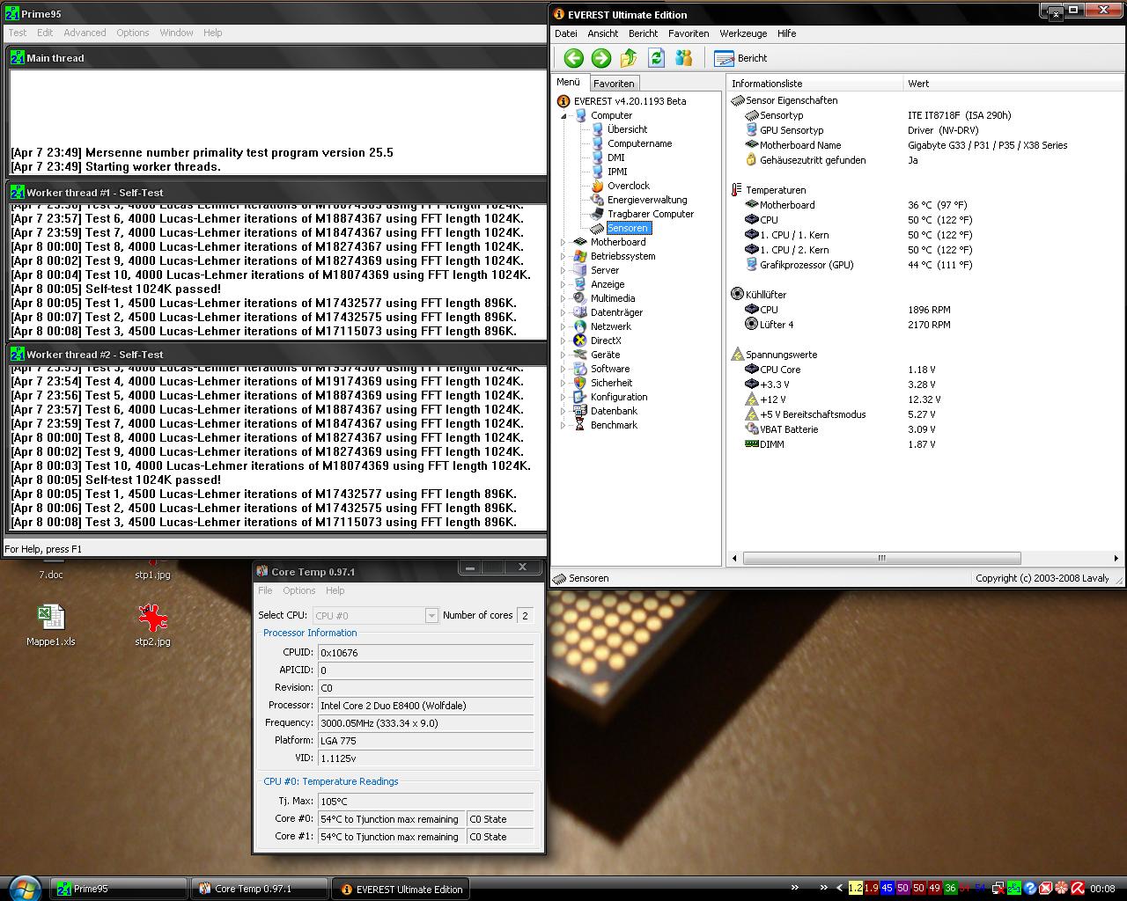This screenshot has width=1127, height=901.
Task: Click the EVEREST green forward arrow
Action: tap(600, 58)
